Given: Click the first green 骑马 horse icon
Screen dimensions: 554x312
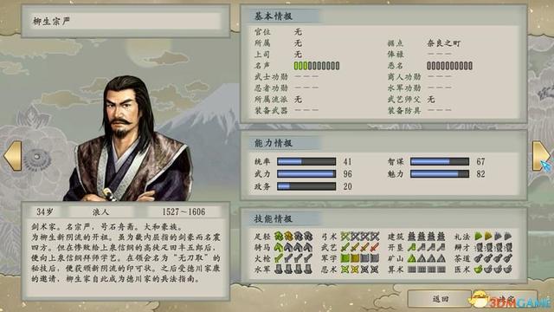Looking at the screenshot, I should (279, 247).
